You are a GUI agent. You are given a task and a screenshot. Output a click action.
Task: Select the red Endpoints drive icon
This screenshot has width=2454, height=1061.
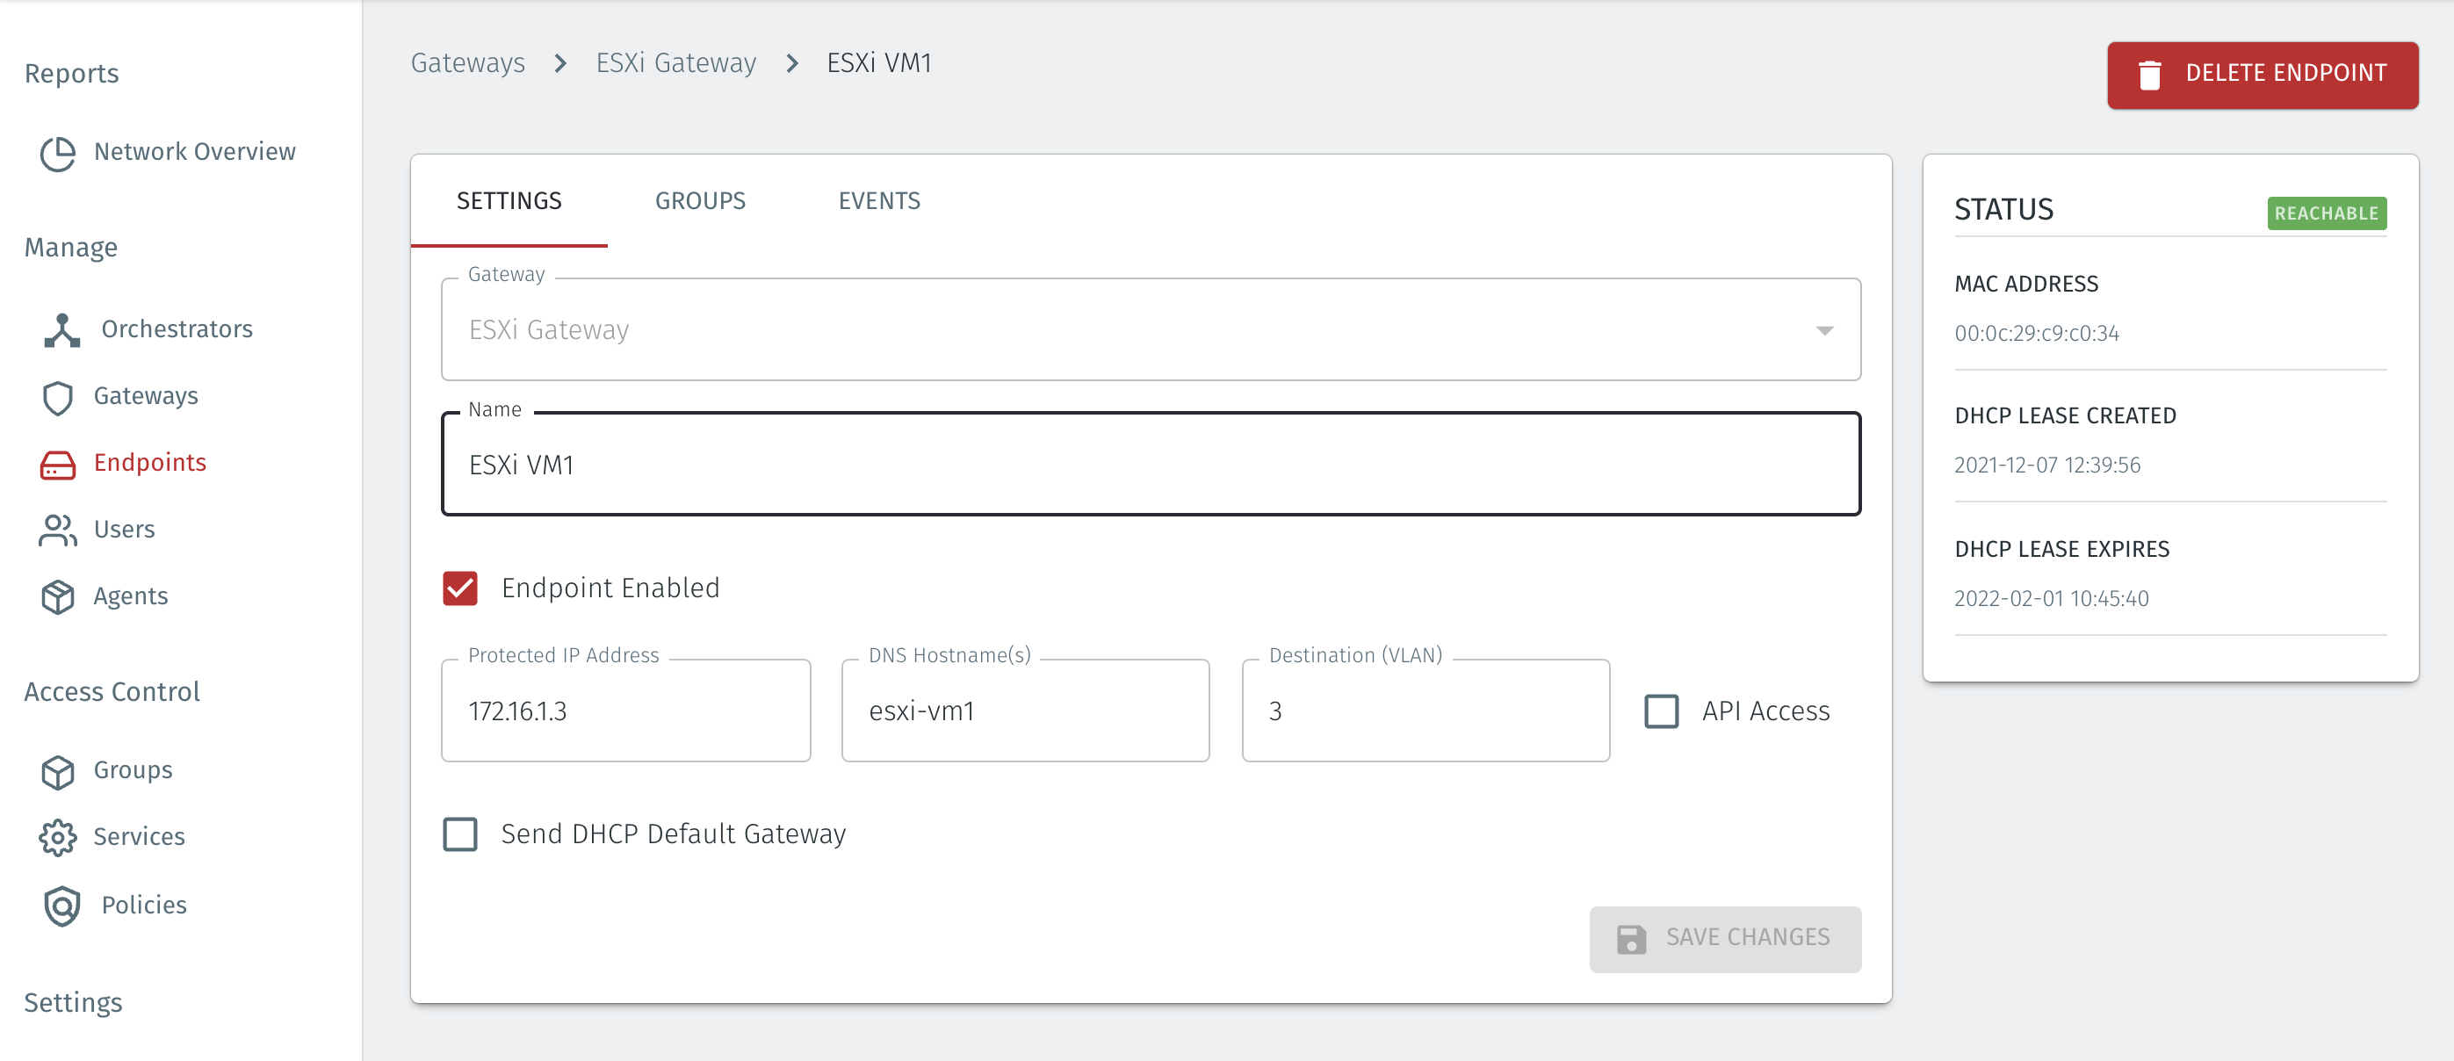pyautogui.click(x=57, y=464)
